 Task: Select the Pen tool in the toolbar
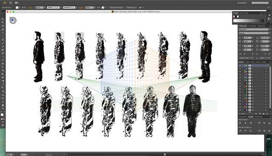point(3,29)
